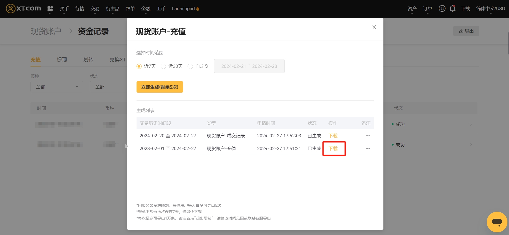Expand the 金融 dropdown menu

(x=146, y=9)
